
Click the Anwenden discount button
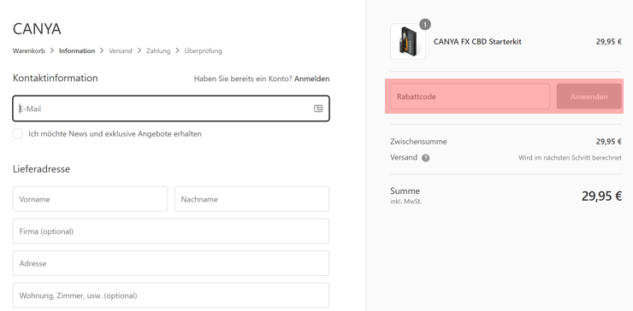[x=589, y=97]
